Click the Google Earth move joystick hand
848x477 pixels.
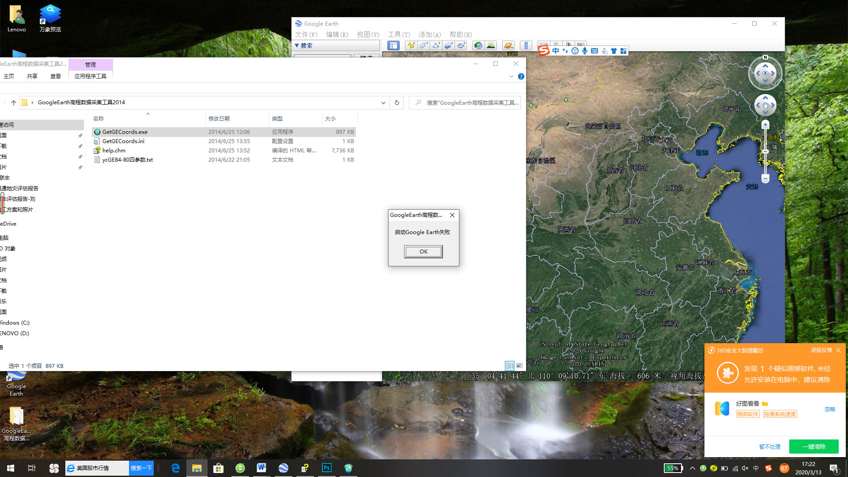[x=765, y=105]
